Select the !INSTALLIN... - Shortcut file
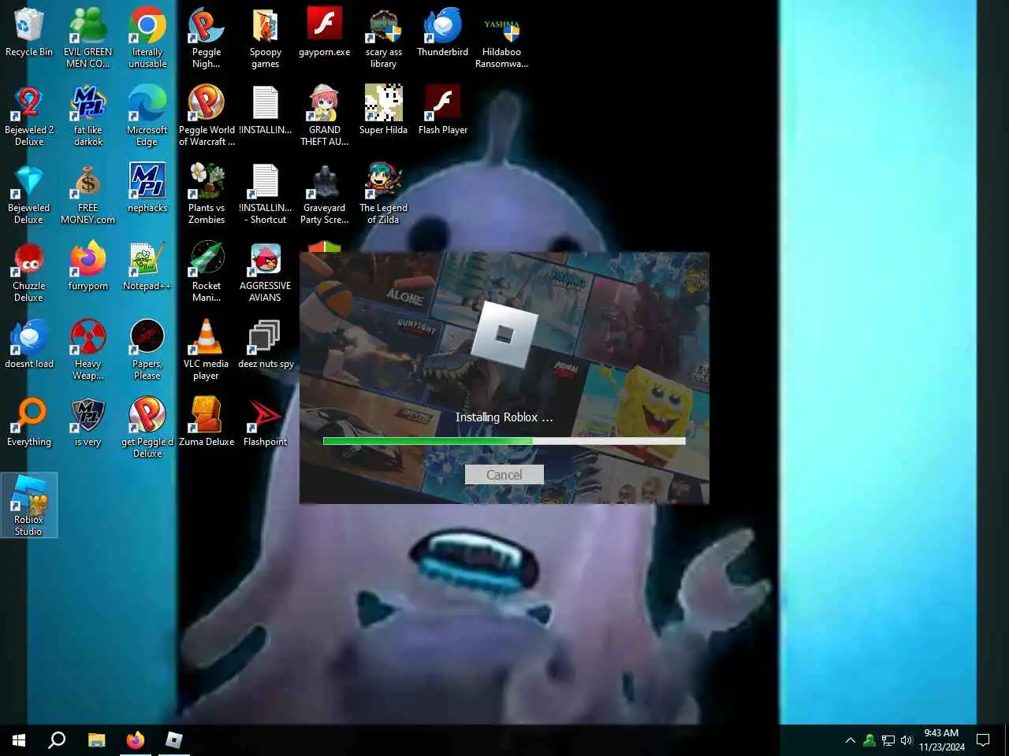 tap(265, 194)
